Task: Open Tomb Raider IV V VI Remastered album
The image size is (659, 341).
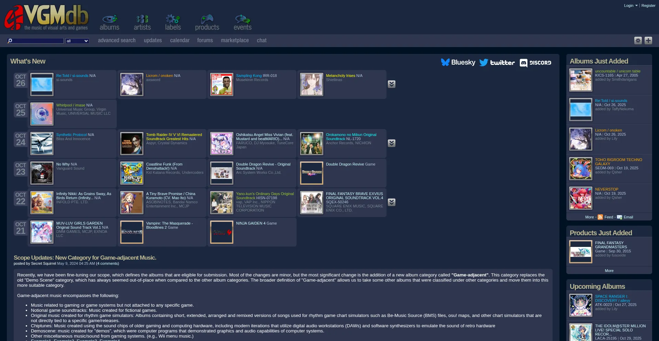Action: click(174, 137)
